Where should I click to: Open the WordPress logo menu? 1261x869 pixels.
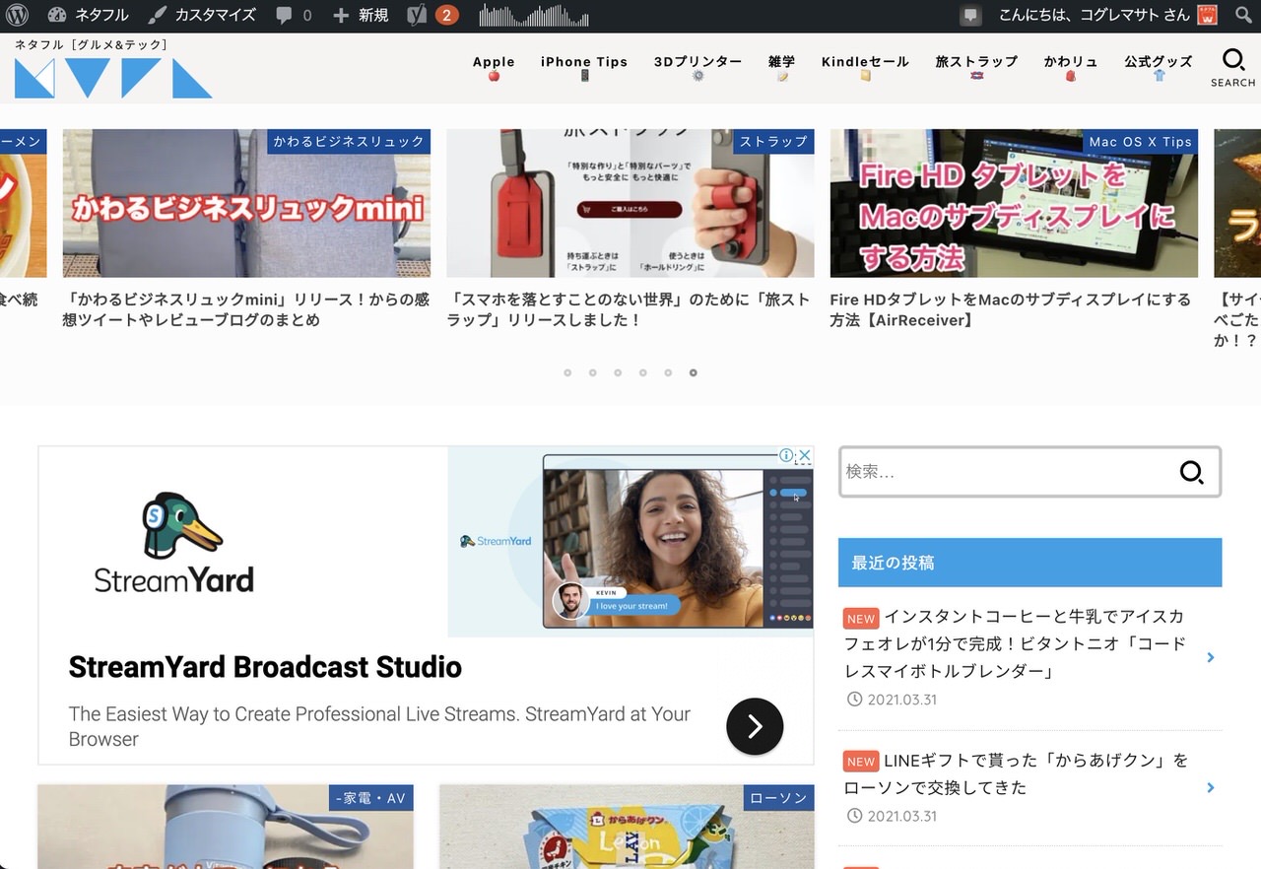17,15
